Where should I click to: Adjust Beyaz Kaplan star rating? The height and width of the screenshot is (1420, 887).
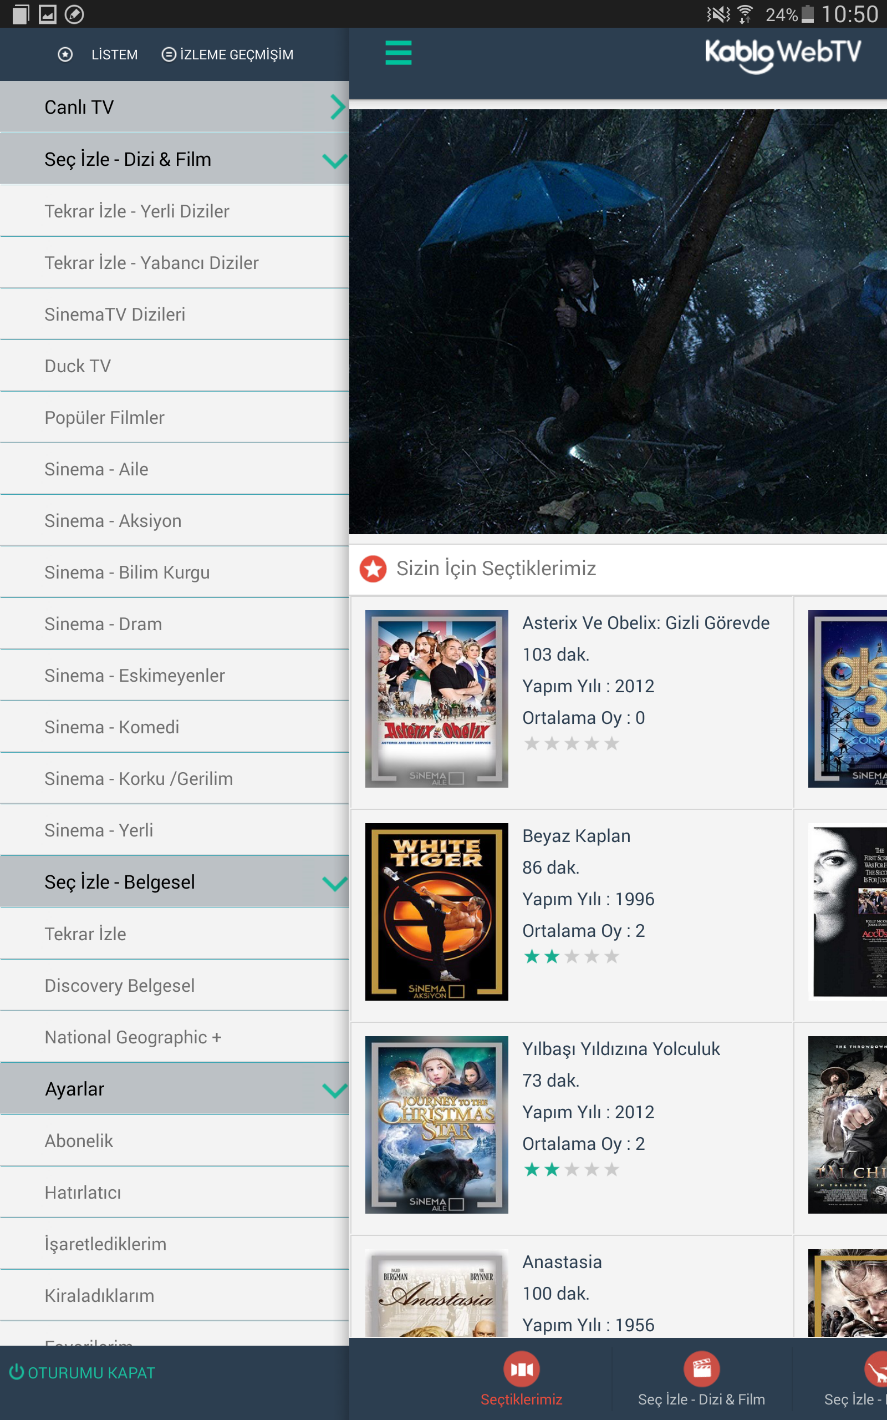tap(572, 956)
